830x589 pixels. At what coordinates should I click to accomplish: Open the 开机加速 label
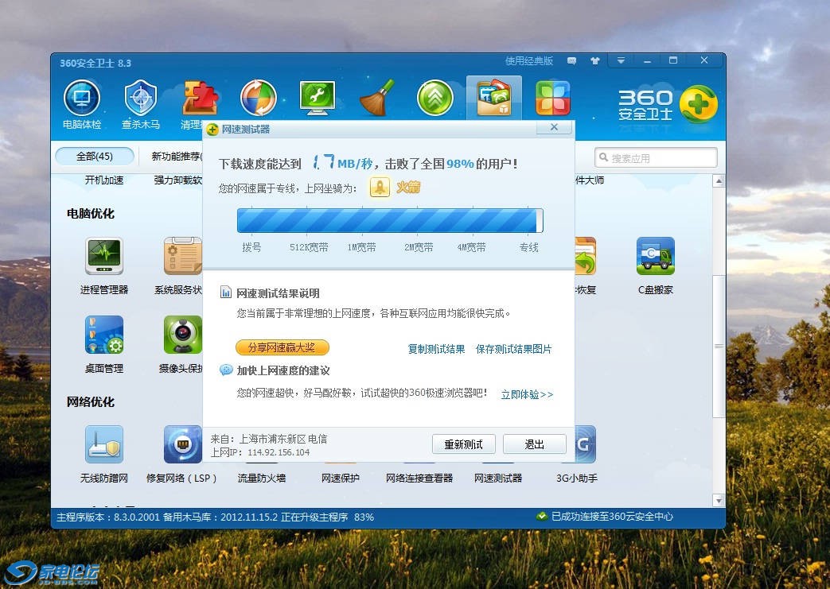pos(104,180)
